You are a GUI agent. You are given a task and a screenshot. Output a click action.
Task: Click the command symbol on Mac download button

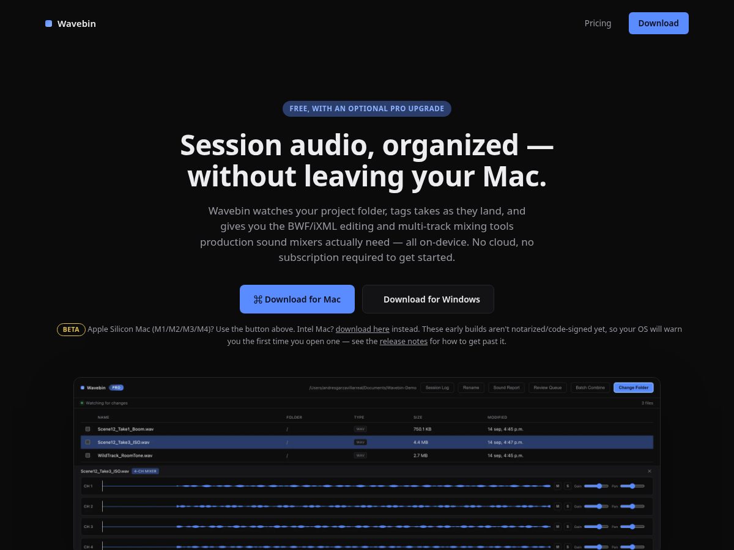[x=258, y=299]
